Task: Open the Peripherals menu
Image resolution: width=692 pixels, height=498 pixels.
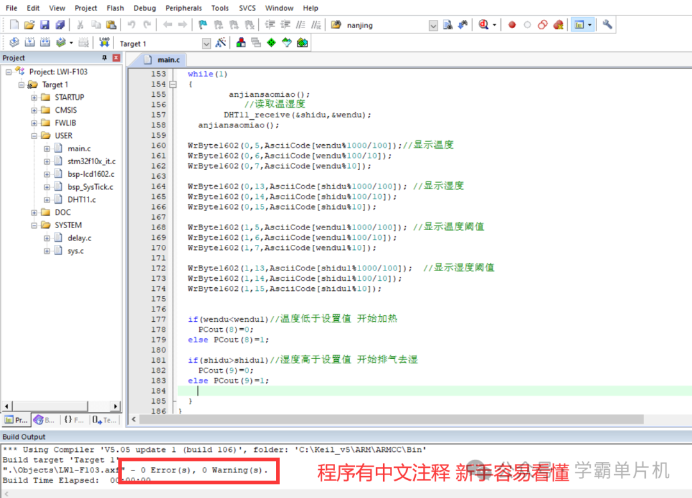Action: pos(184,8)
